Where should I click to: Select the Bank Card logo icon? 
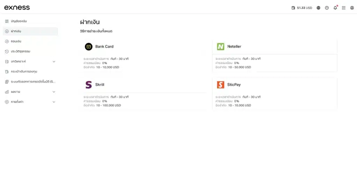coord(89,46)
